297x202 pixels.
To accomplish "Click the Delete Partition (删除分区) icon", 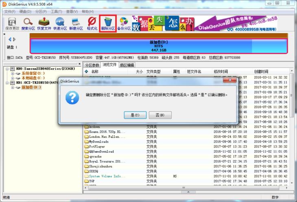I will pyautogui.click(x=108, y=24).
